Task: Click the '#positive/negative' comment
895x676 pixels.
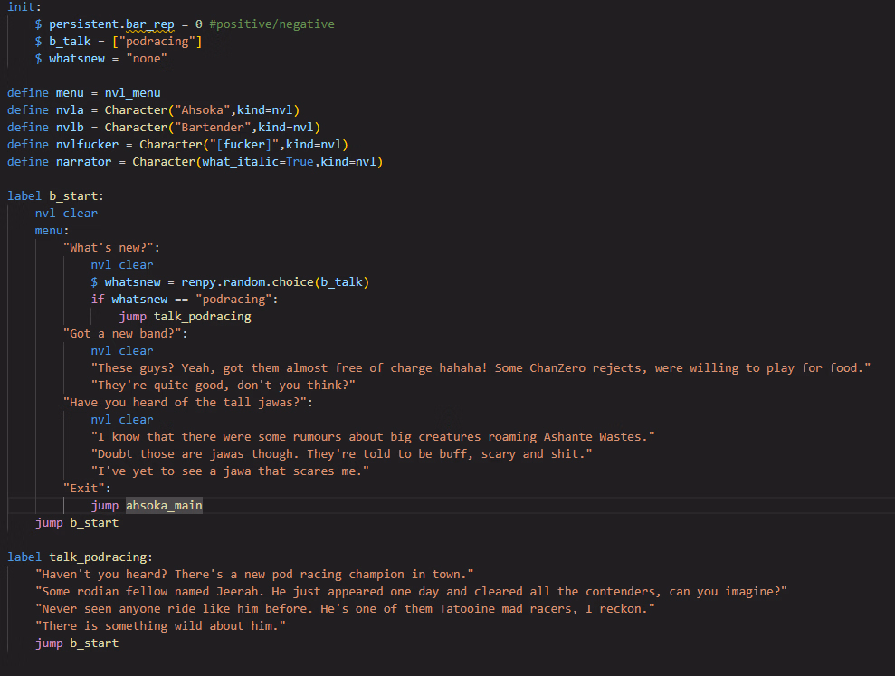Action: pyautogui.click(x=271, y=24)
